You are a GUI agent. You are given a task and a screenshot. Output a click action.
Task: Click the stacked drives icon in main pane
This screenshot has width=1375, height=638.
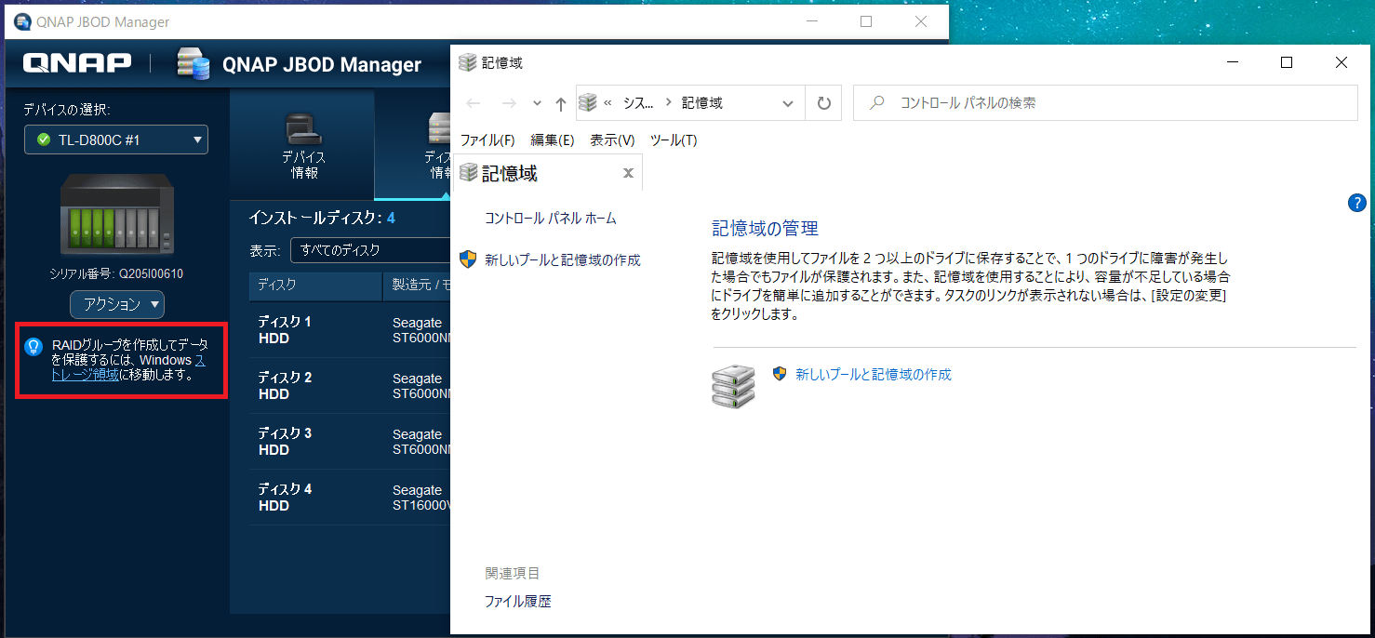click(734, 387)
